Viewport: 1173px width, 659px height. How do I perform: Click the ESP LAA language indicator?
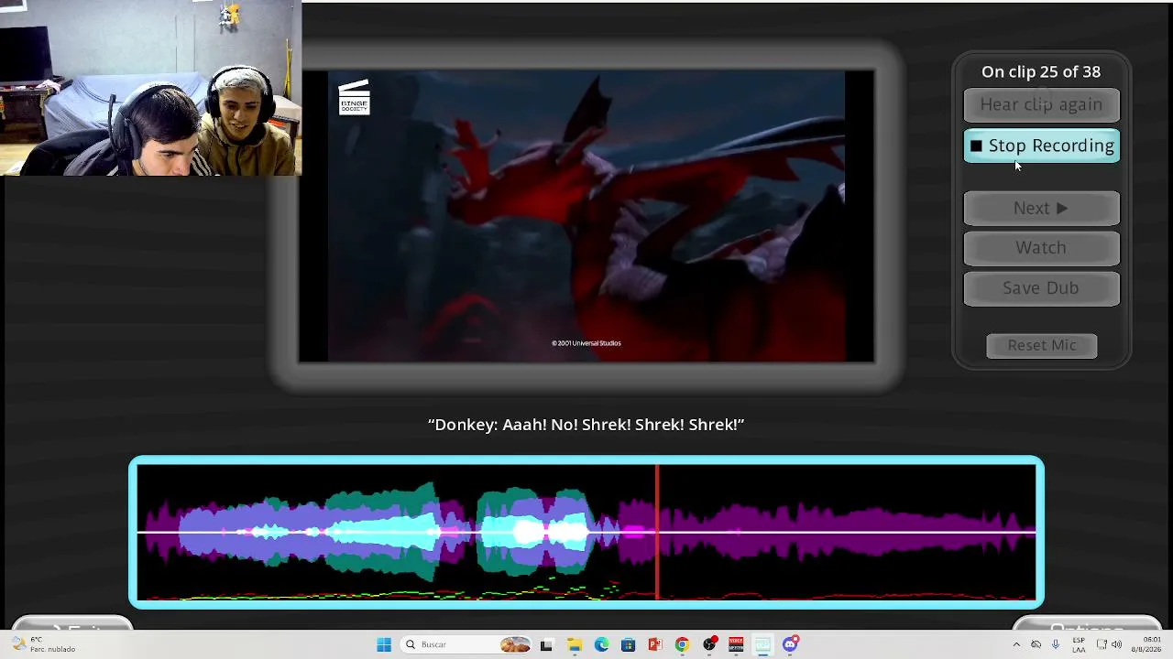tap(1080, 644)
